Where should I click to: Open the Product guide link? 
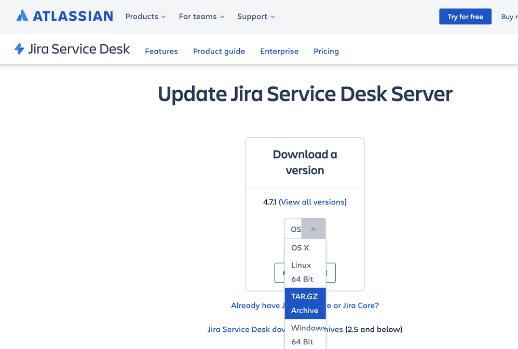[219, 51]
